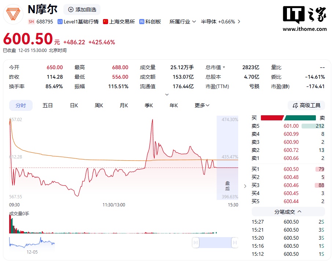Viewport: 332px width, 262px height.
Task: Click the 15:16 trade record row
Action: [288, 246]
